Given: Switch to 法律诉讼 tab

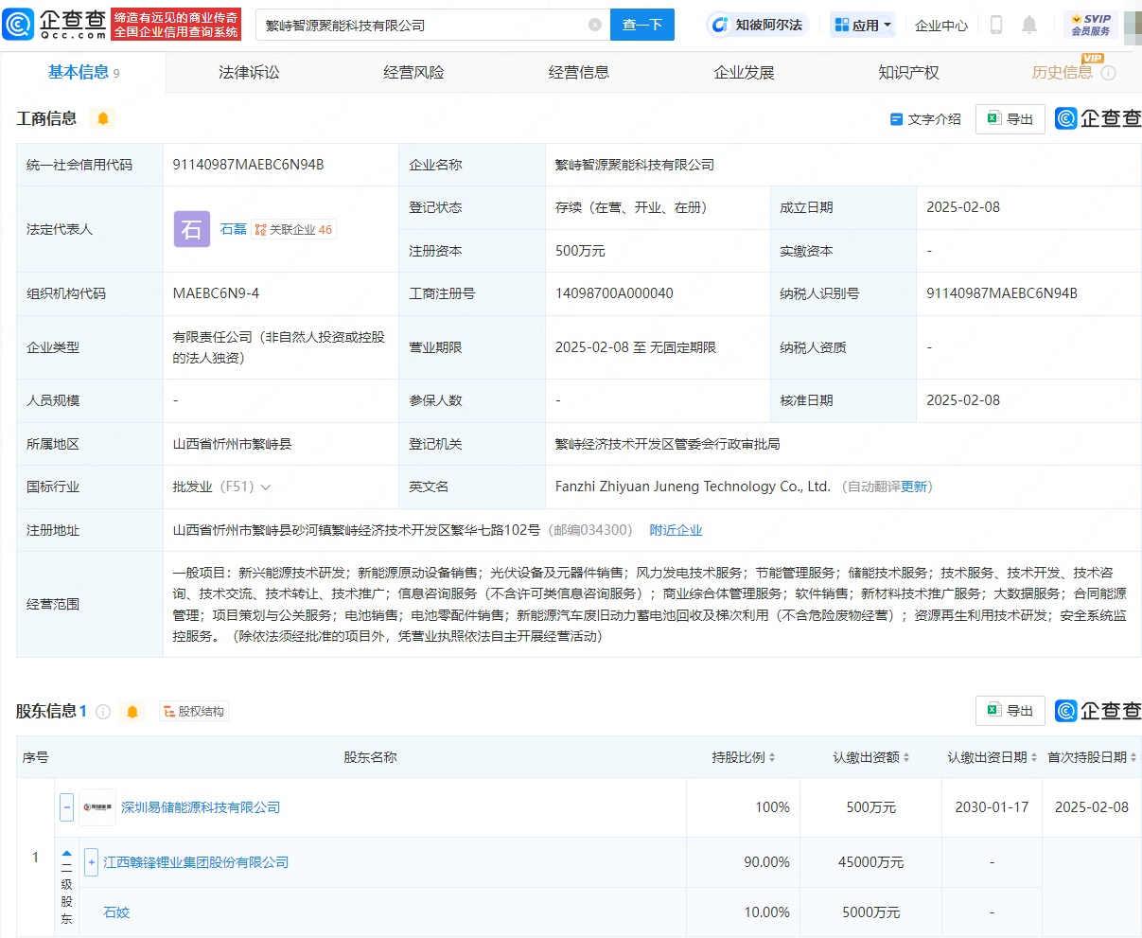Looking at the screenshot, I should 249,72.
